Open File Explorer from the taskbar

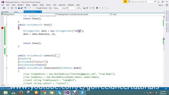tap(6, 93)
